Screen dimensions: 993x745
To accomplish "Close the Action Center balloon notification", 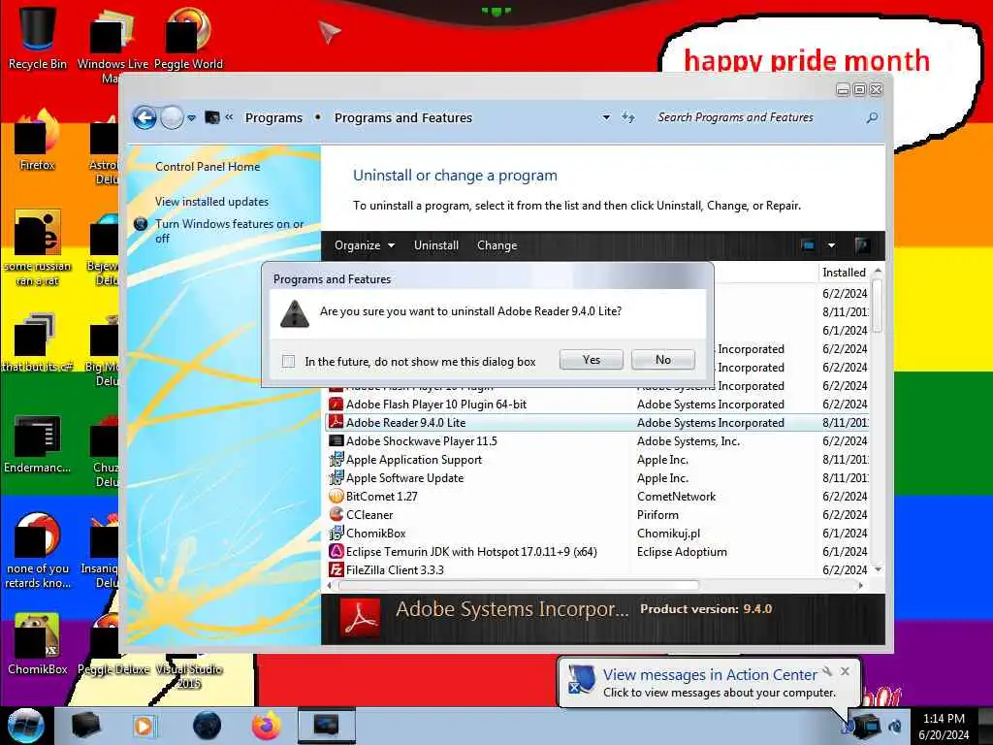I will click(x=845, y=671).
